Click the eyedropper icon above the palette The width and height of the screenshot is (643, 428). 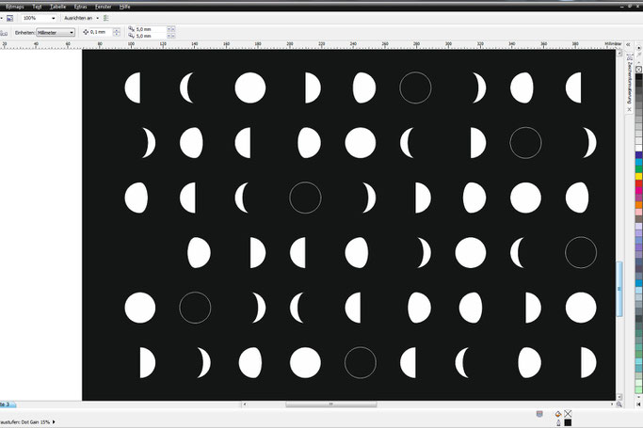point(639,55)
